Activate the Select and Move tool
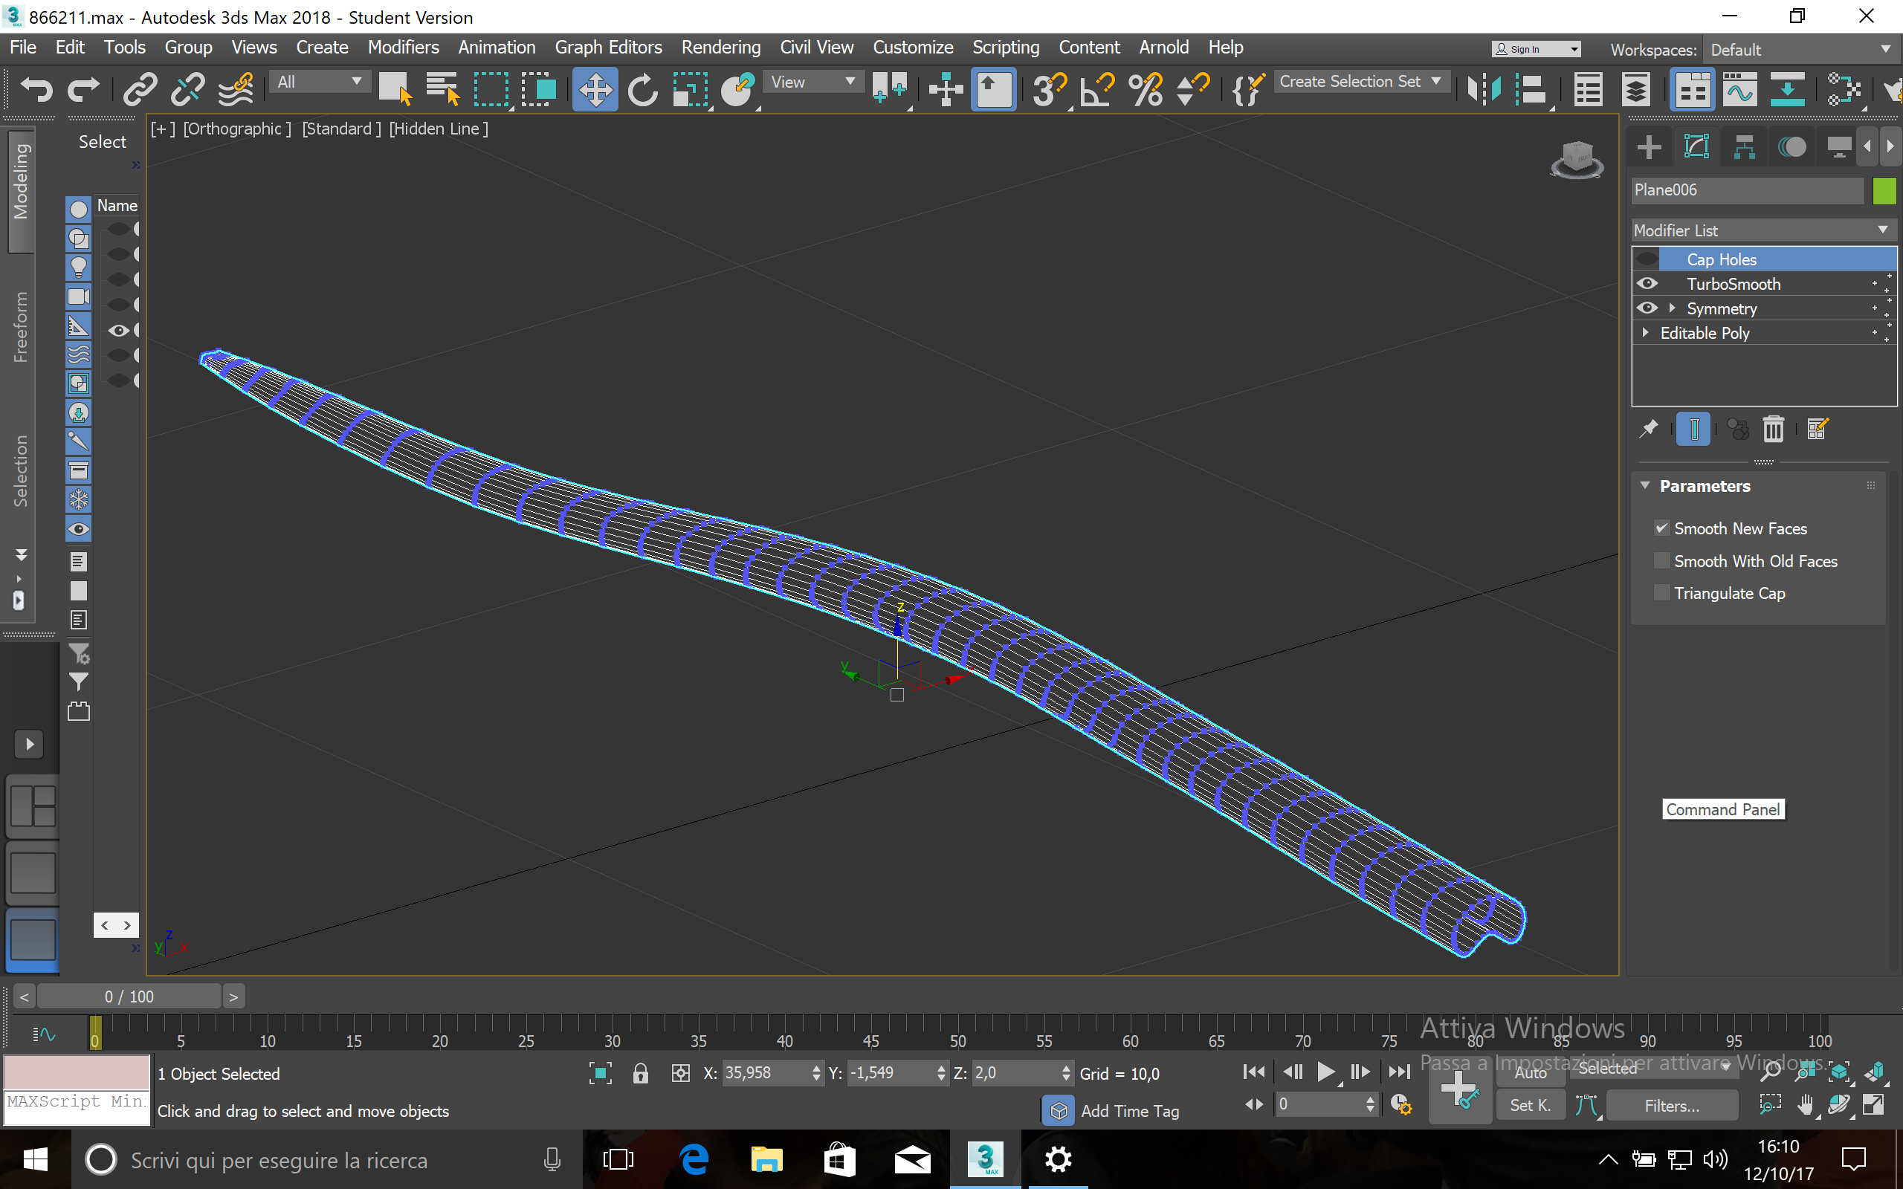Screen dimensions: 1903x1189 595,89
